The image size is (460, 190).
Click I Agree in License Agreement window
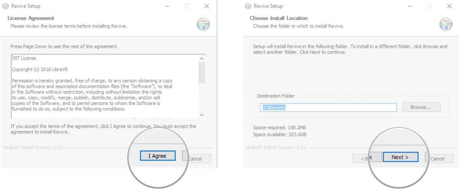[x=157, y=156]
